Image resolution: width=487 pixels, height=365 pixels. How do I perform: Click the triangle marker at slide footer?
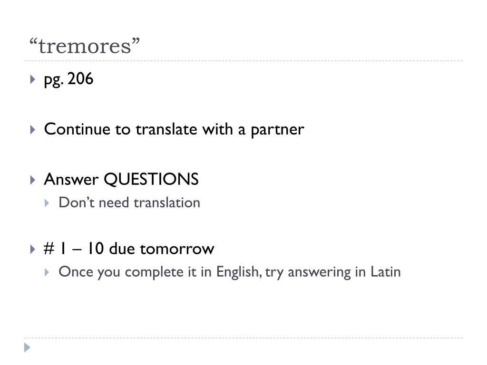[x=27, y=347]
